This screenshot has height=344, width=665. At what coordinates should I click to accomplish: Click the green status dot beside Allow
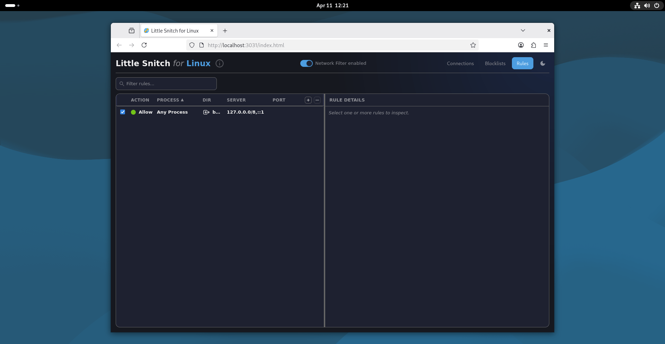133,112
